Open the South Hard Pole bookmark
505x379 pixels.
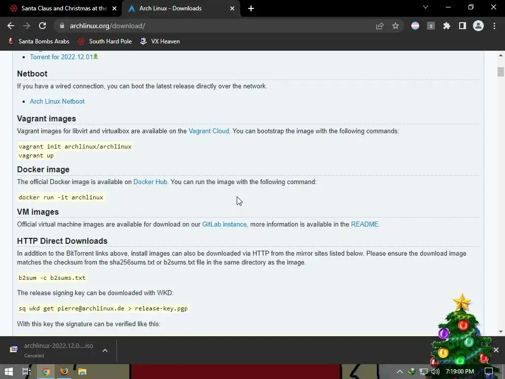click(x=105, y=41)
